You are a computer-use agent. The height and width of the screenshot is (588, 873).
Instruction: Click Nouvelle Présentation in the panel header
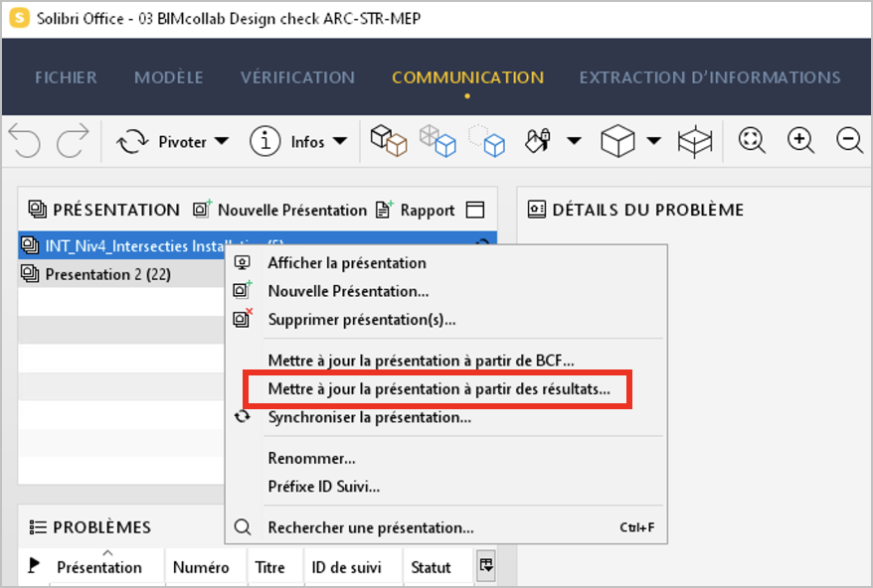(280, 210)
